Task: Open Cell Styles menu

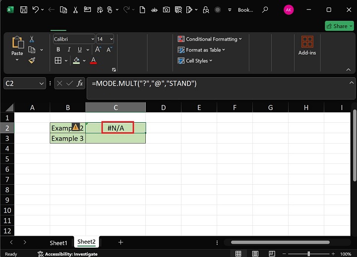Action: point(195,61)
